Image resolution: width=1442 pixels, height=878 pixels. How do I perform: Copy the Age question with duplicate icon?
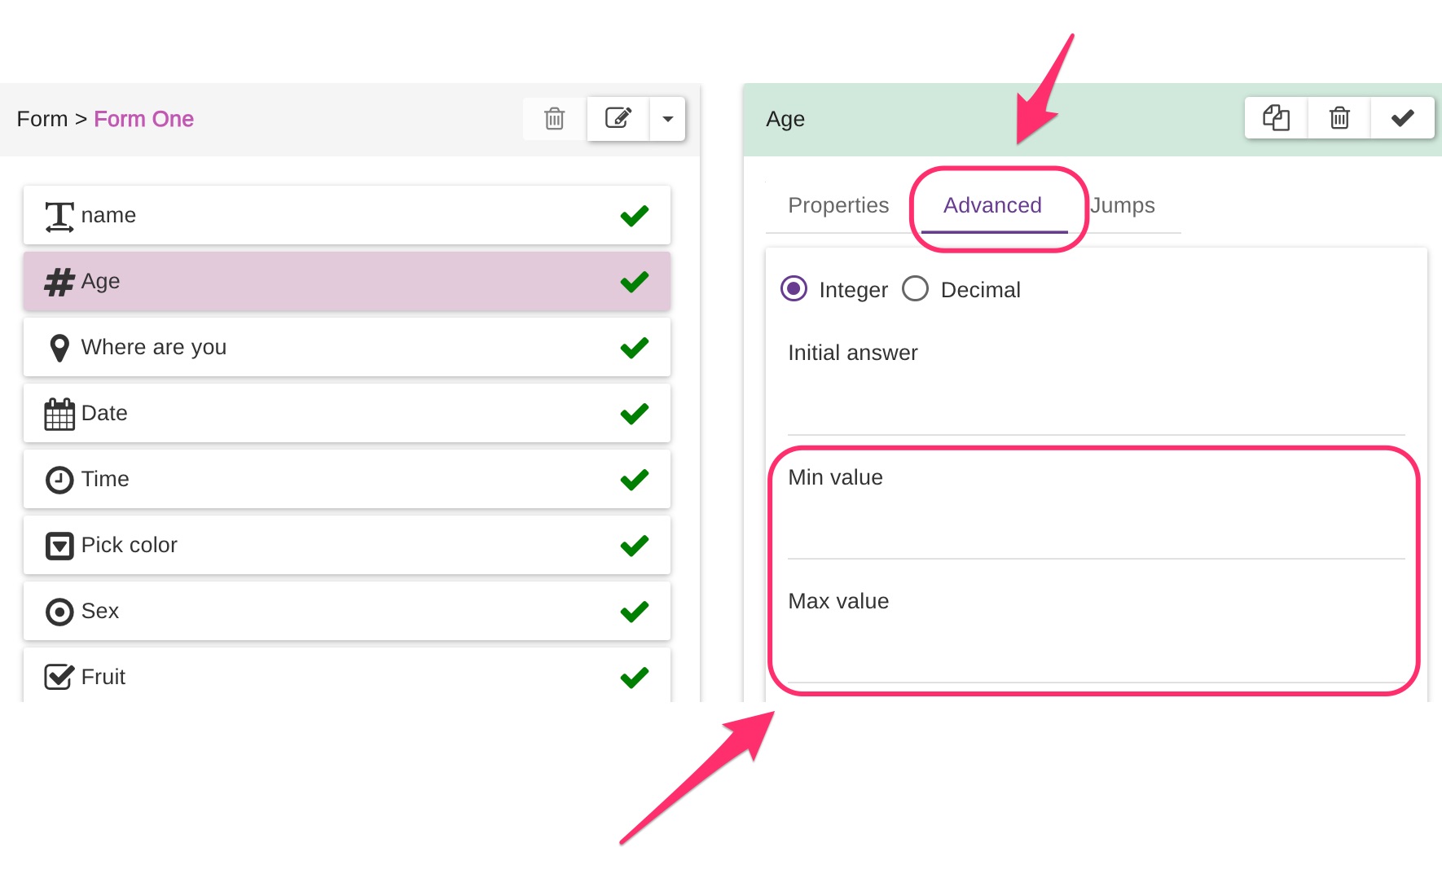click(1276, 119)
